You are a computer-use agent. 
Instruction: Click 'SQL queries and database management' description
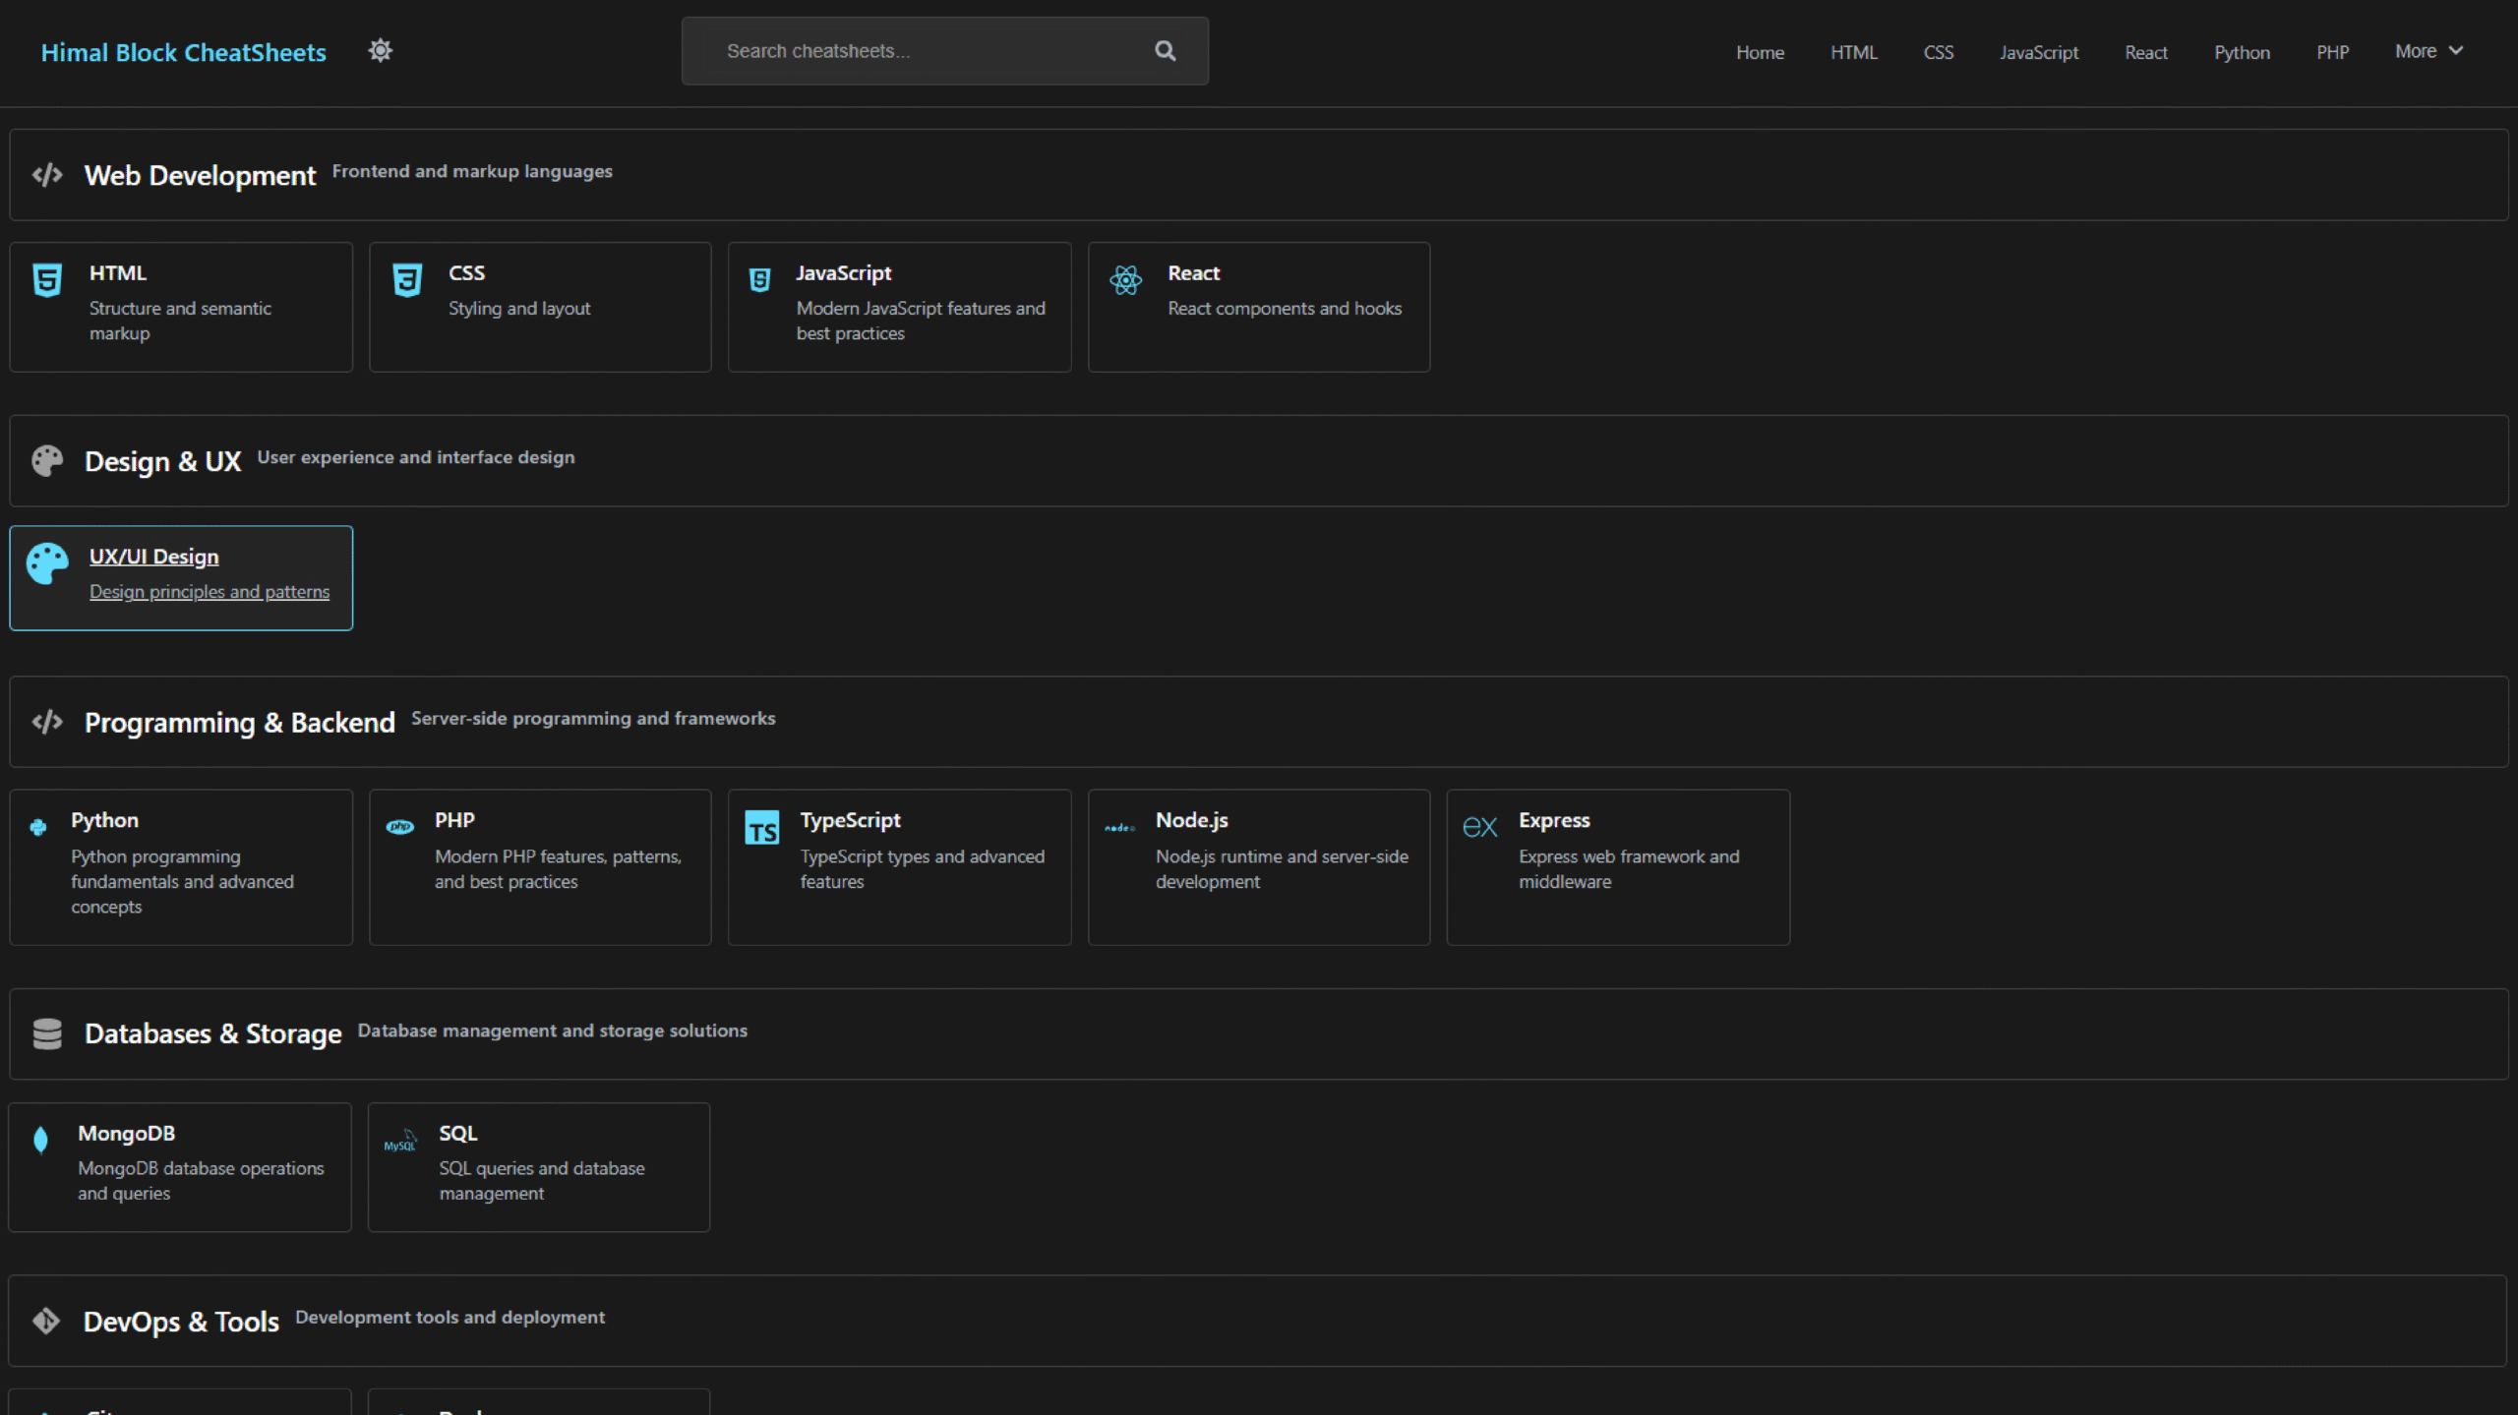pyautogui.click(x=542, y=1181)
